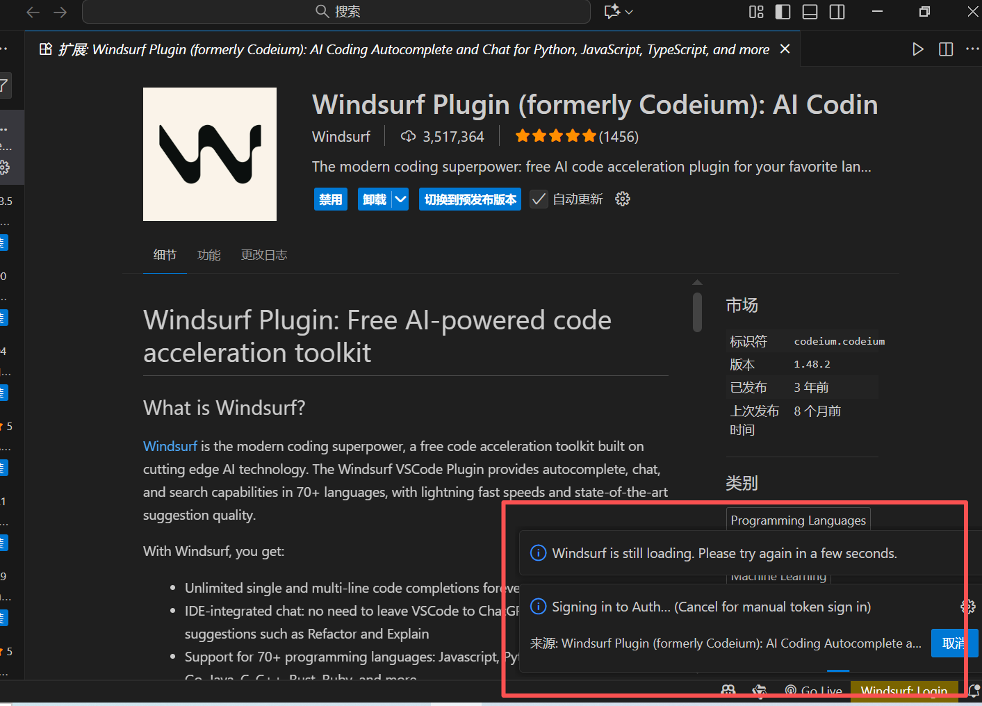
Task: Select the Windsurf Plugin extension editor tab
Action: 413,49
